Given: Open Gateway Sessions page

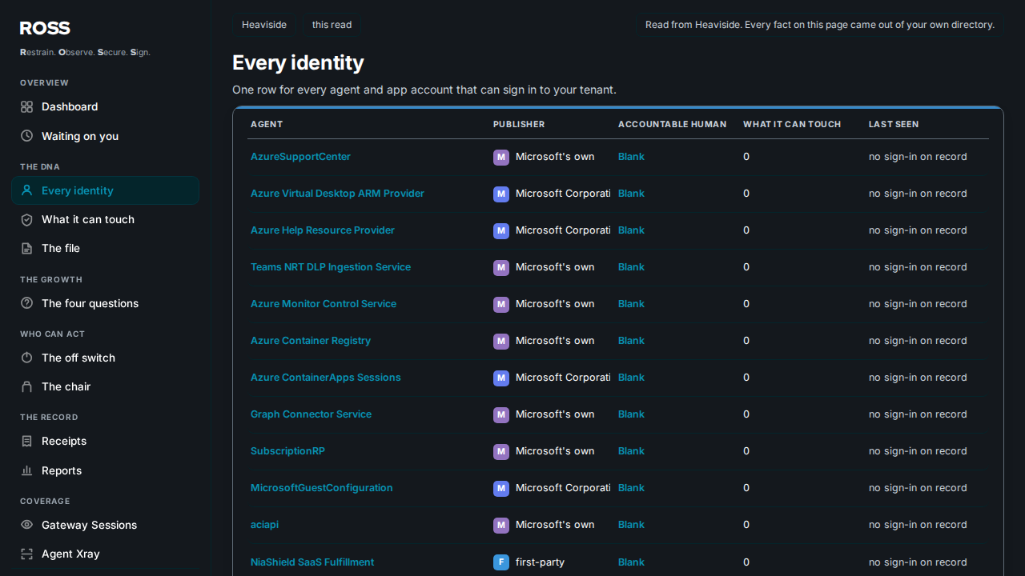Looking at the screenshot, I should (105, 525).
